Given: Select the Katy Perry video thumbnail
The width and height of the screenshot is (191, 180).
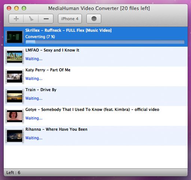Looking at the screenshot, I should click(15, 77).
